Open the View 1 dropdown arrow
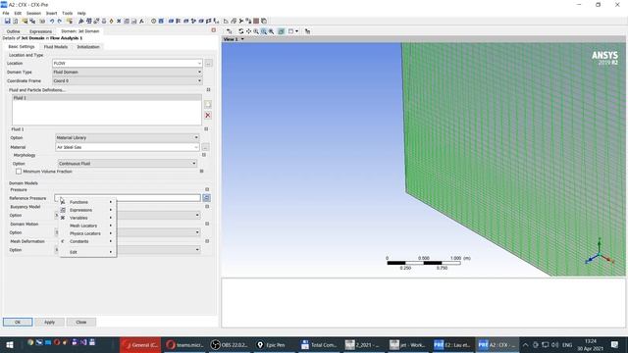628x353 pixels. [x=242, y=39]
